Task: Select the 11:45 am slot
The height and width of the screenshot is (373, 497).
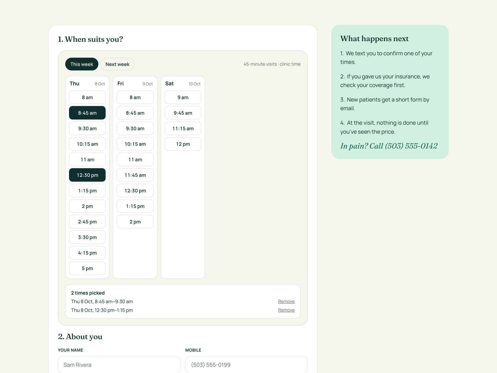Action: click(x=135, y=175)
